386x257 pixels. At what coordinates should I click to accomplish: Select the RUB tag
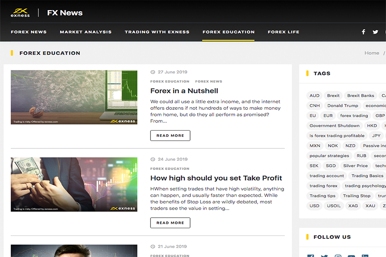pyautogui.click(x=361, y=156)
